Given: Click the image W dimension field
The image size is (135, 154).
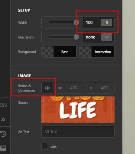Looking at the screenshot, I should click(x=70, y=88).
